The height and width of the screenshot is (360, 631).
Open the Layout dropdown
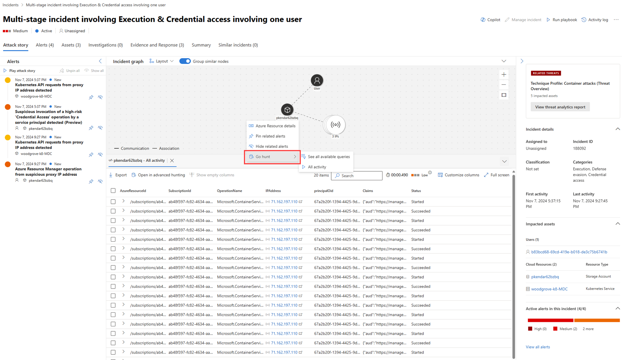[x=162, y=61]
